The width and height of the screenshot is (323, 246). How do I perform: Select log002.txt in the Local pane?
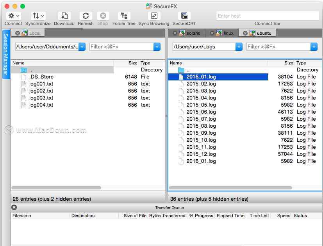point(41,91)
